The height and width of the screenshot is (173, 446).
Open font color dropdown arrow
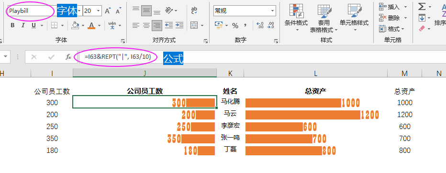click(x=99, y=25)
